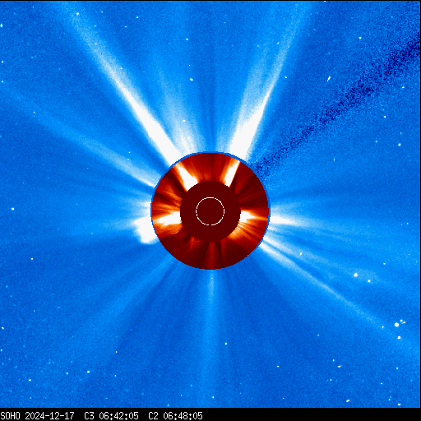This screenshot has width=421, height=421.
Task: Click the dark red central occulter disk
Action: click(x=210, y=211)
